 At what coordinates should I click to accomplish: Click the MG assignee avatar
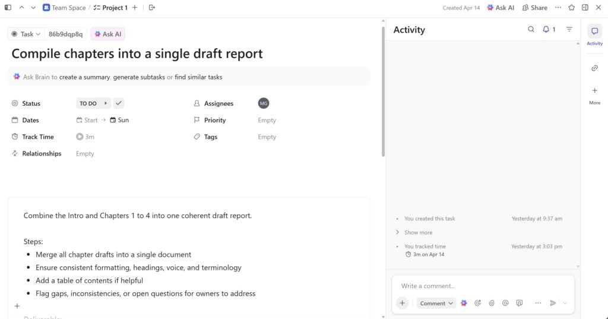264,103
